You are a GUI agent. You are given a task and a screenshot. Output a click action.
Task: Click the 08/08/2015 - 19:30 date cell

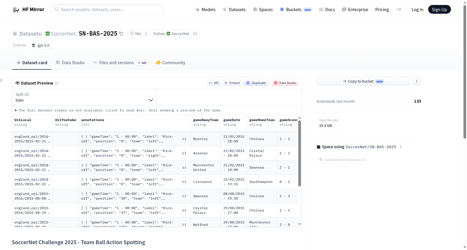(x=234, y=196)
